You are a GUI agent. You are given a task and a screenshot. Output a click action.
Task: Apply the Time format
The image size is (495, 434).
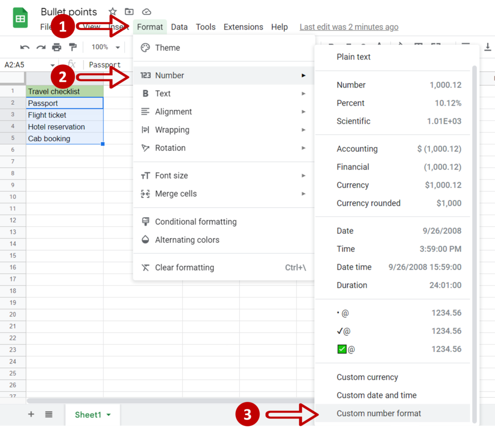(393, 249)
